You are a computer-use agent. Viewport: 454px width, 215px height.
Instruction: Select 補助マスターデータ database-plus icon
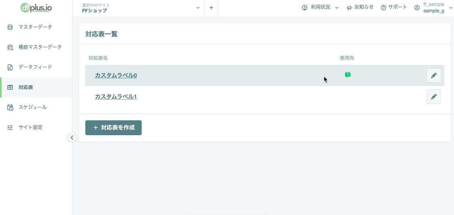(x=10, y=47)
